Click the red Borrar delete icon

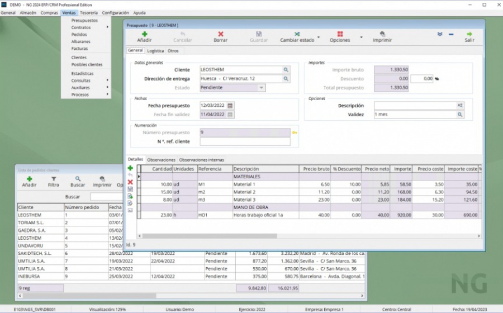coord(220,34)
